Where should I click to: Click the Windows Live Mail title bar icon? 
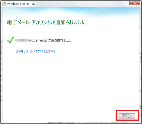pyautogui.click(x=4, y=4)
